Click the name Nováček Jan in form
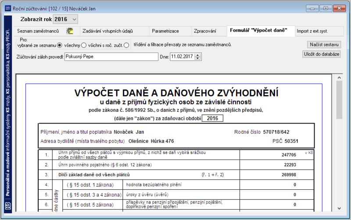351x220 pixels. pyautogui.click(x=129, y=132)
